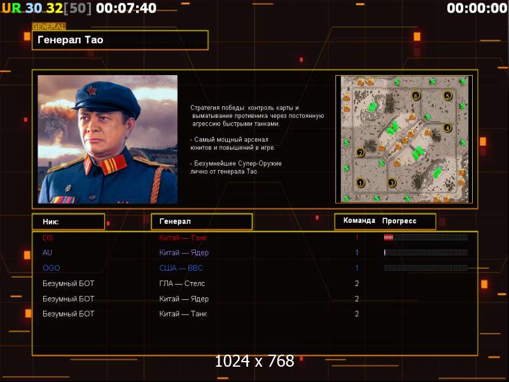This screenshot has height=382, width=509.
Task: Click the "Ник:" column header
Action: (x=69, y=222)
